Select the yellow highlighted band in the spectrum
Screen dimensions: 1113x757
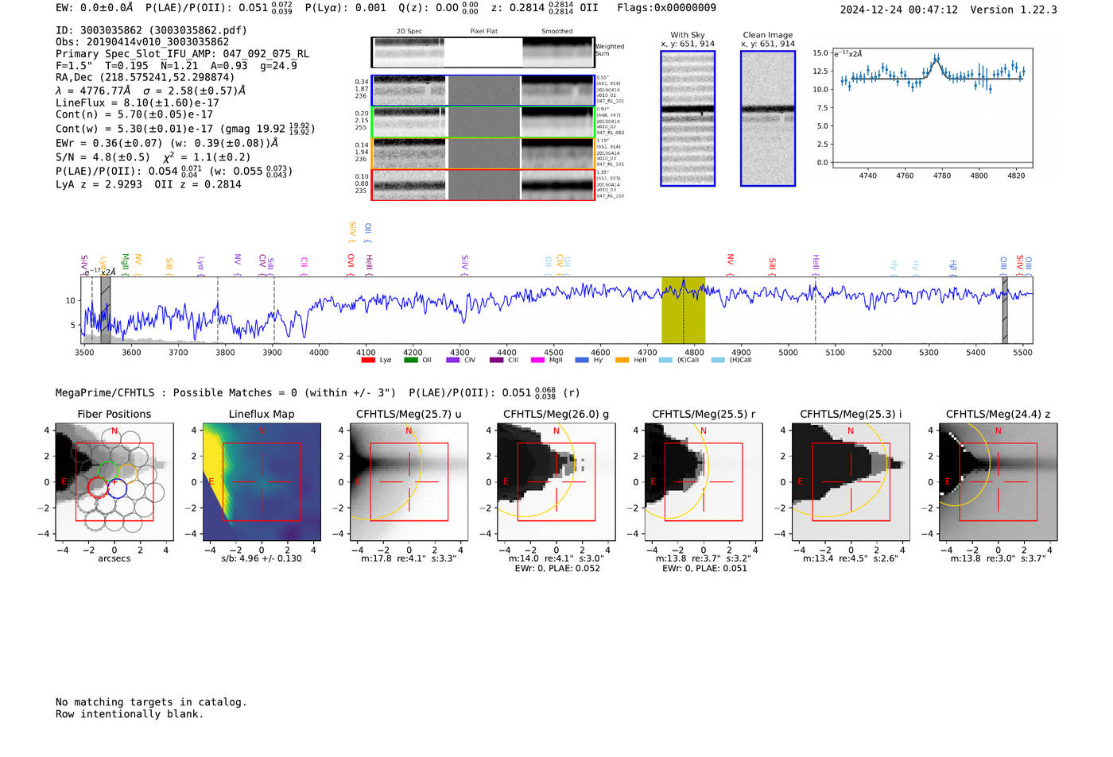coord(684,310)
